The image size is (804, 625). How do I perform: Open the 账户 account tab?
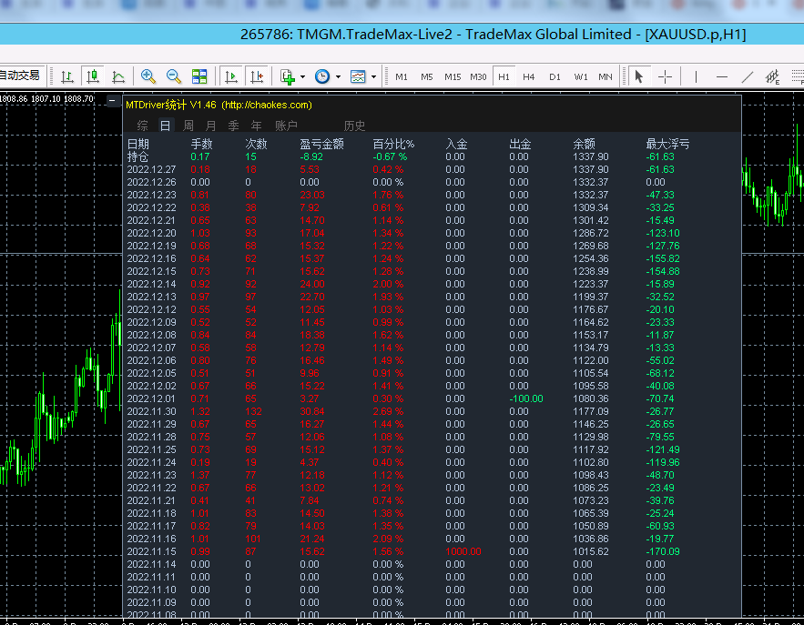[286, 126]
